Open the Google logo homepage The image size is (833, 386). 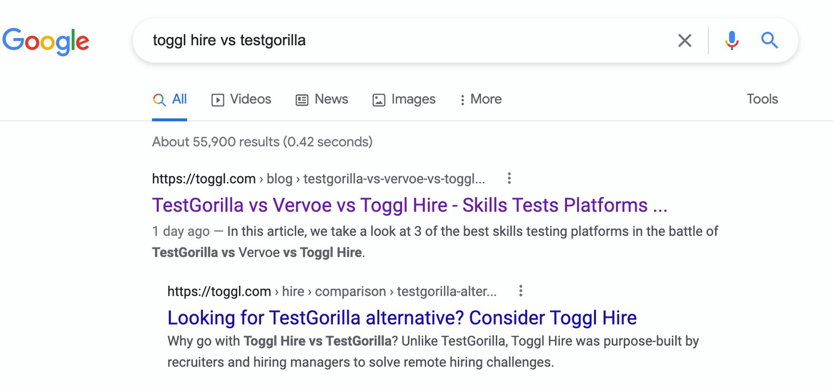[x=46, y=41]
